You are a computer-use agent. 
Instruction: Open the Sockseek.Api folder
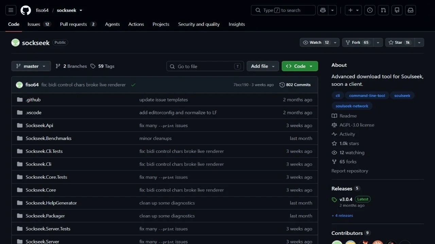coord(39,125)
